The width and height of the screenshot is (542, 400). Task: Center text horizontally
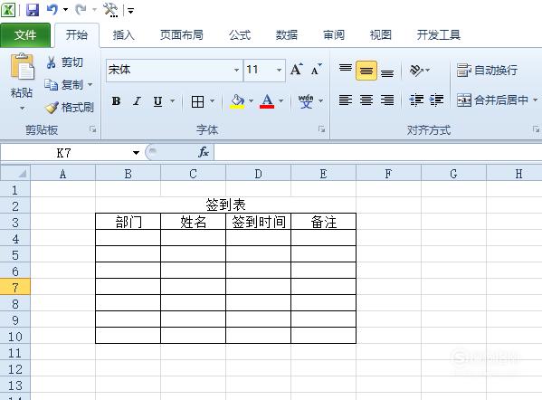pyautogui.click(x=366, y=100)
